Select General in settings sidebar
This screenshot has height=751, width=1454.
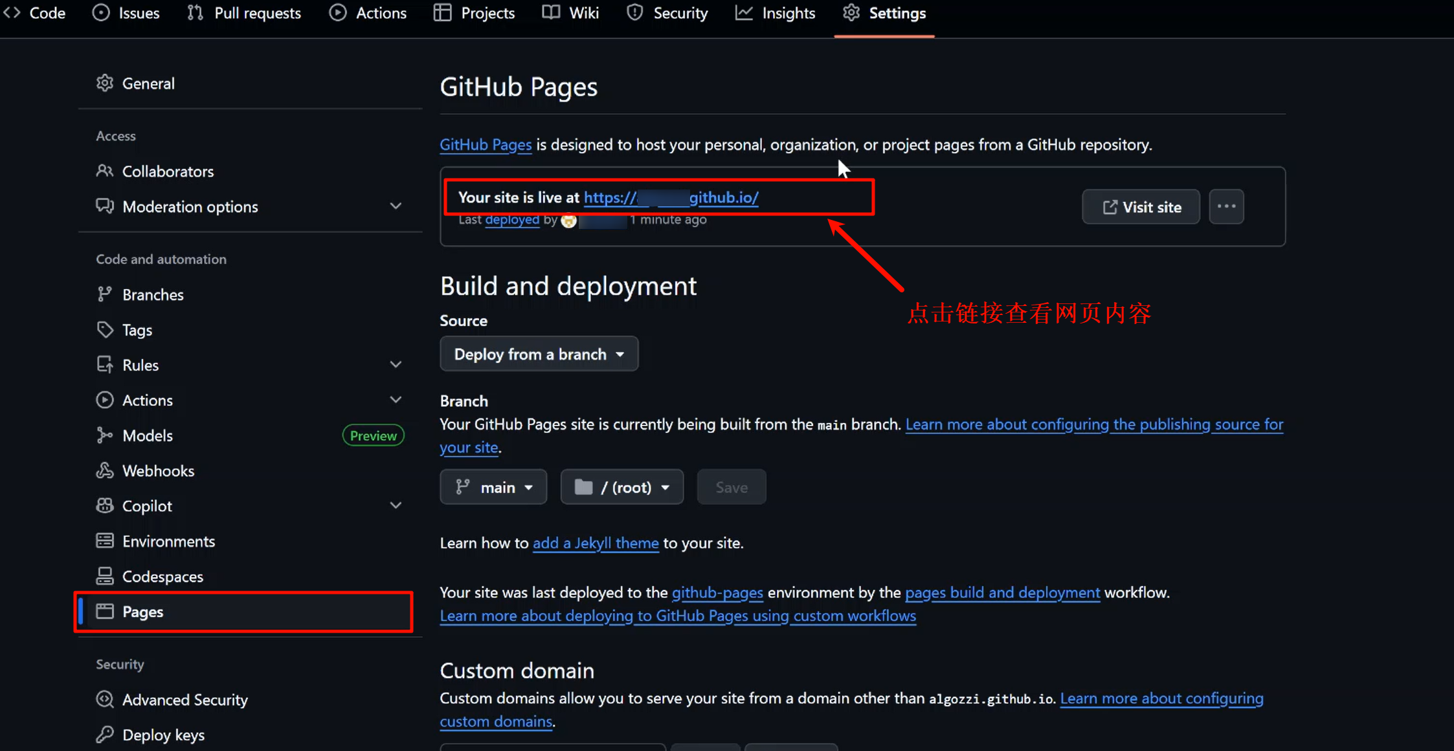(x=250, y=83)
